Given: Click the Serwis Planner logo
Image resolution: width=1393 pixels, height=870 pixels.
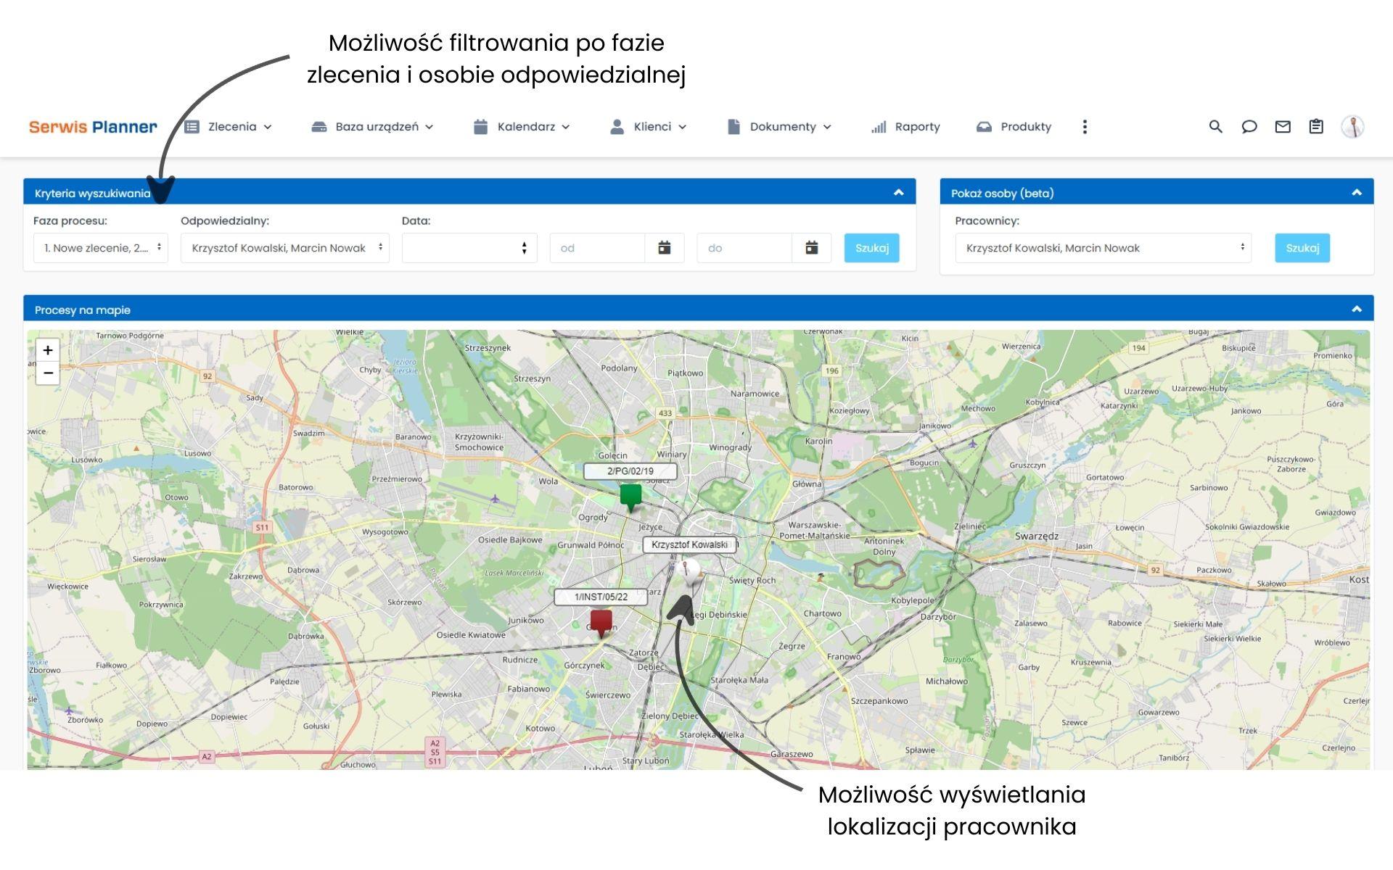Looking at the screenshot, I should [93, 127].
